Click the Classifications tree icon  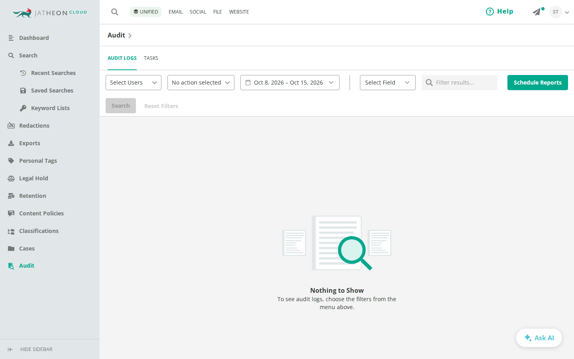(11, 231)
